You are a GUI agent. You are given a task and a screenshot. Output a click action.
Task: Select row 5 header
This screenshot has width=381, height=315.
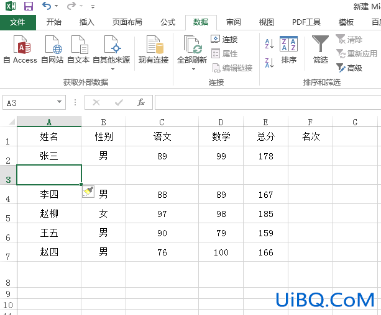click(x=8, y=214)
